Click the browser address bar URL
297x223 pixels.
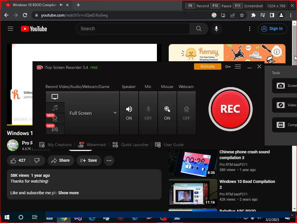pos(74,15)
